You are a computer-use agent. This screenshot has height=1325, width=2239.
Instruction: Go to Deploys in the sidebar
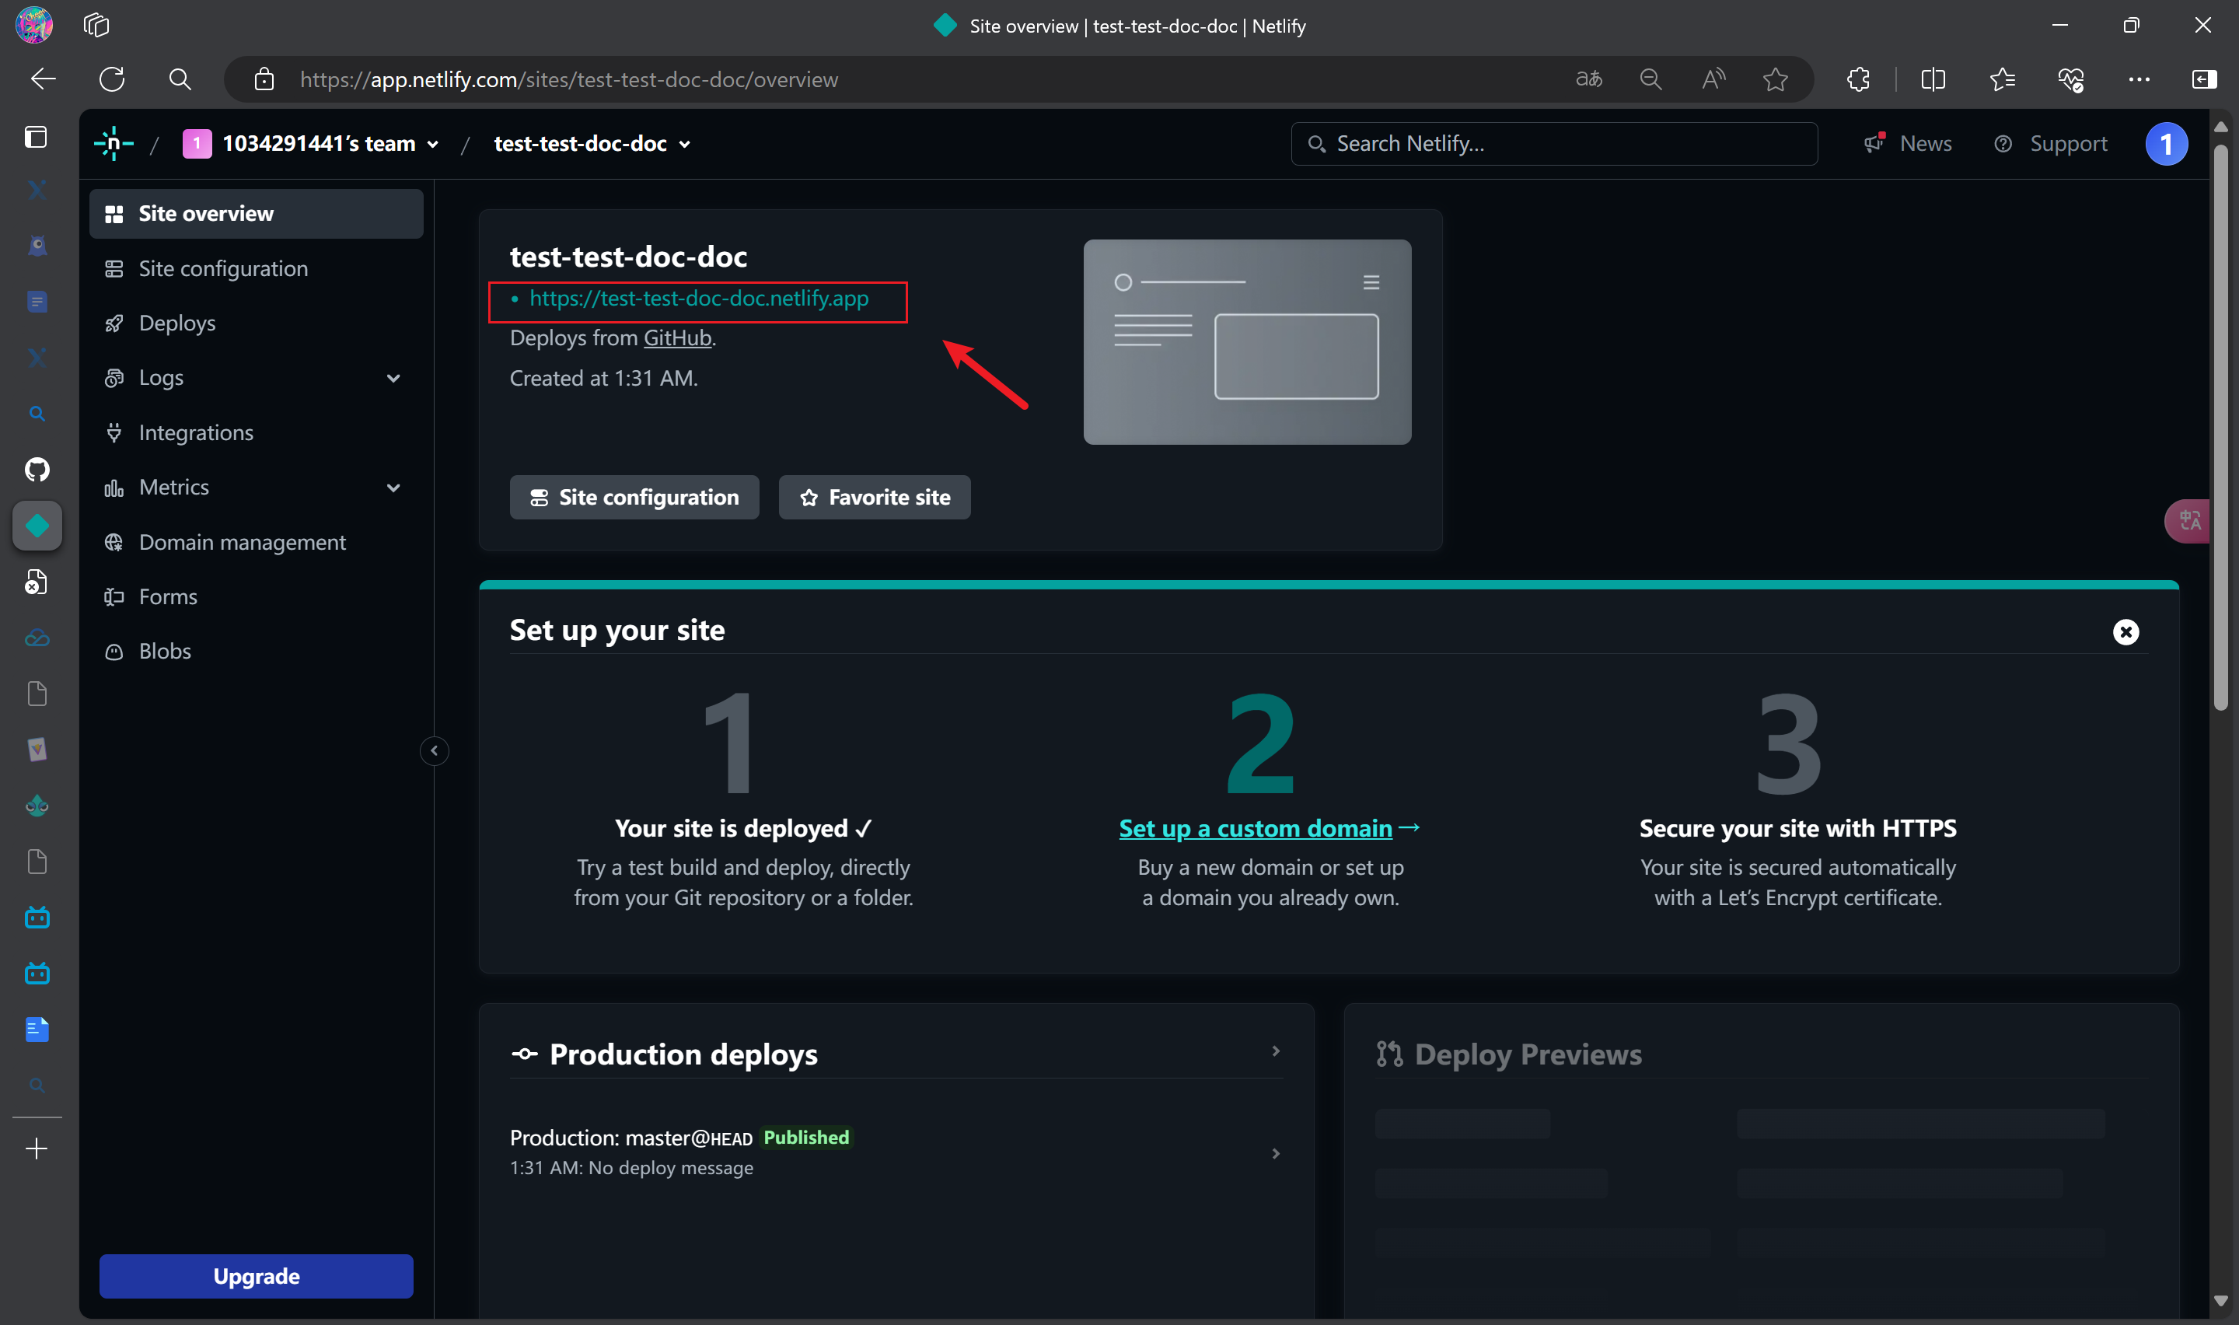pyautogui.click(x=176, y=323)
